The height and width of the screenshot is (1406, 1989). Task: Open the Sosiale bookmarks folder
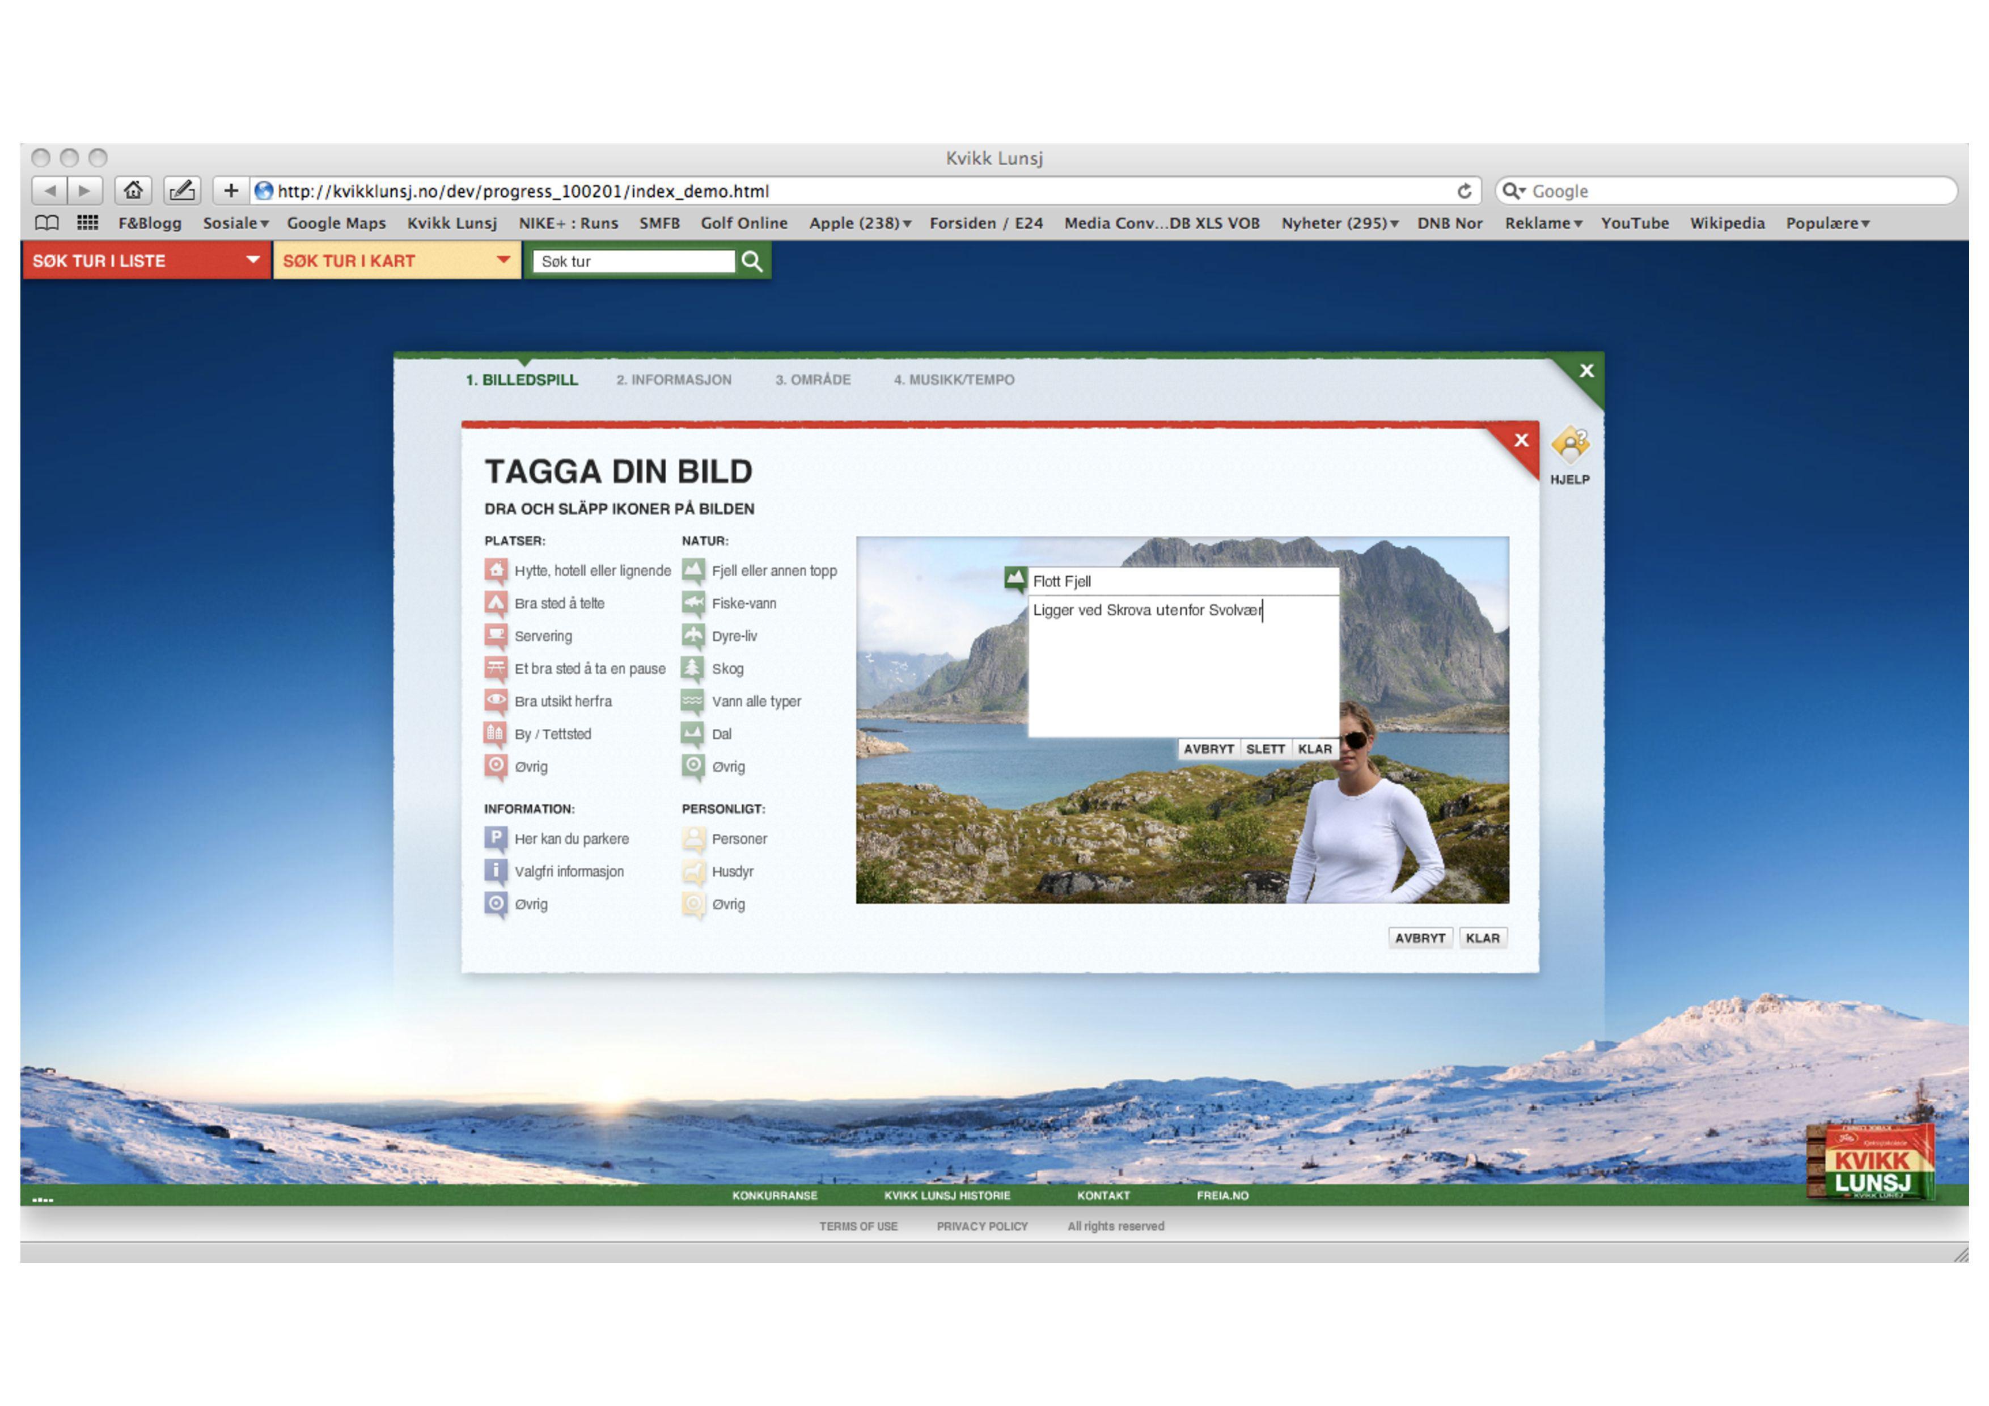pos(236,223)
